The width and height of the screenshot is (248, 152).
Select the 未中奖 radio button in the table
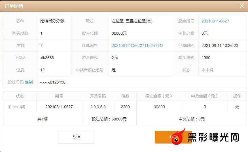pos(10,107)
